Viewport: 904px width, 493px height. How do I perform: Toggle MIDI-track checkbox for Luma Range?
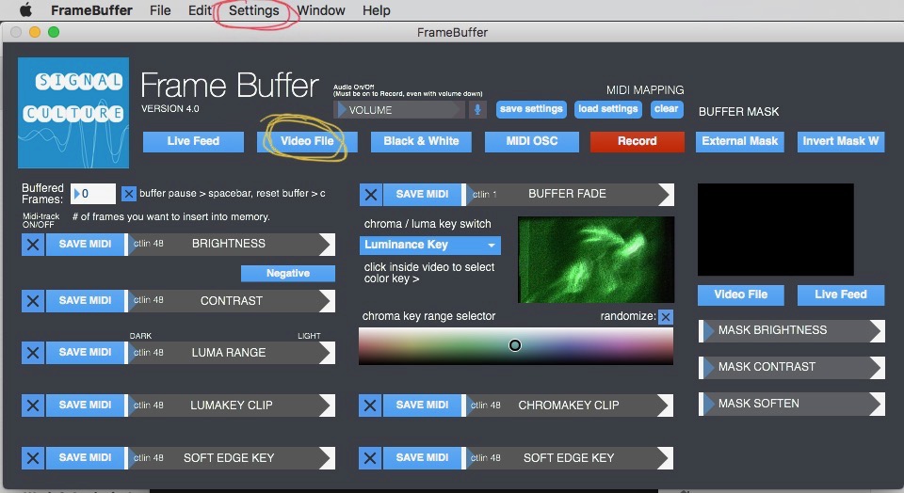tap(33, 353)
